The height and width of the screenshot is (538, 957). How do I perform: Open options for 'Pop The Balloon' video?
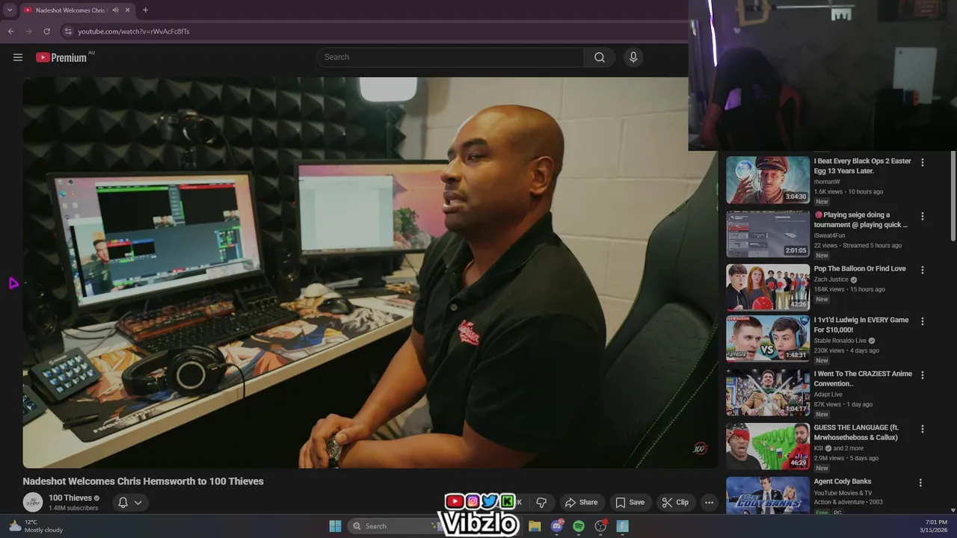(922, 270)
